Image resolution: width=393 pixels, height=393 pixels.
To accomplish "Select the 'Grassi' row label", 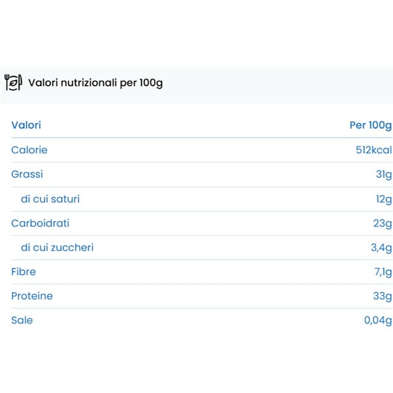I will coord(27,174).
